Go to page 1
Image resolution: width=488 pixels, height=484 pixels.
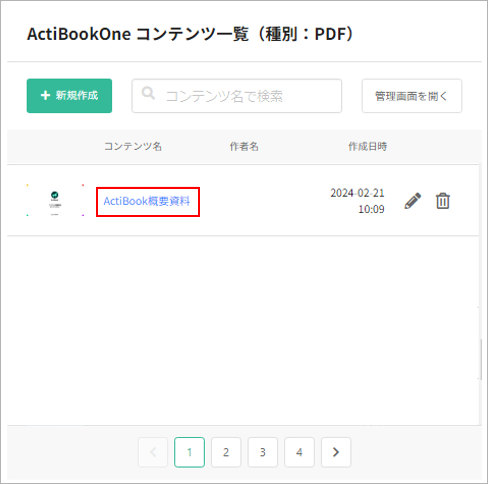tap(190, 452)
